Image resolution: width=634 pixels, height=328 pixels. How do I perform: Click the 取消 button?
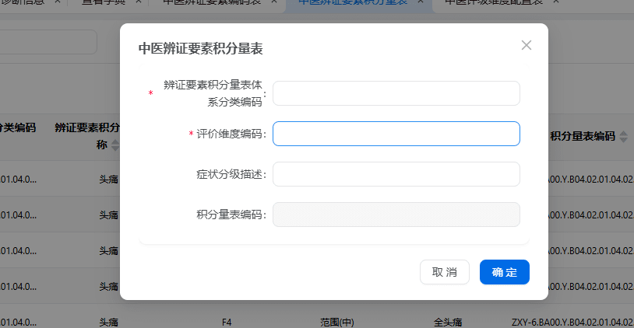445,272
